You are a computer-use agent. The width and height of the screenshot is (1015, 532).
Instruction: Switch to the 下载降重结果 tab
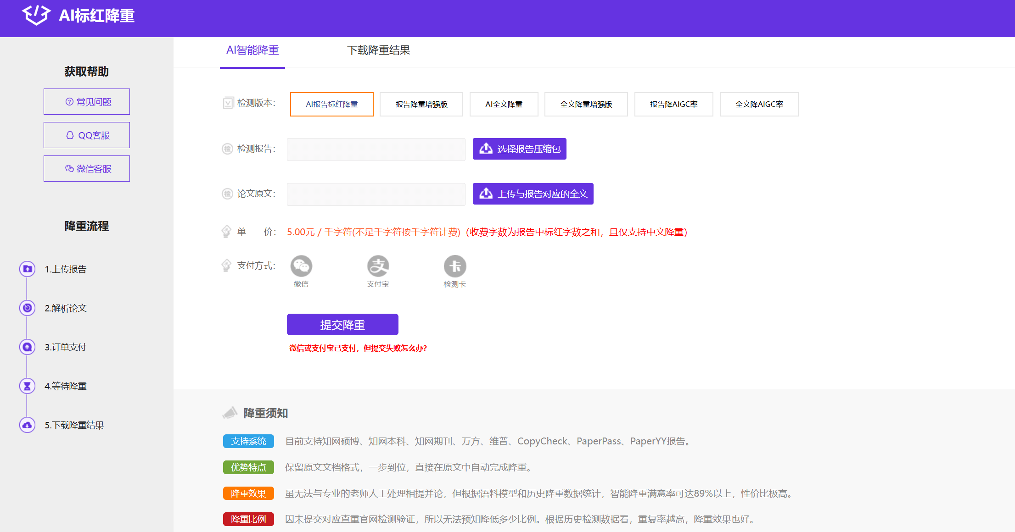click(380, 50)
